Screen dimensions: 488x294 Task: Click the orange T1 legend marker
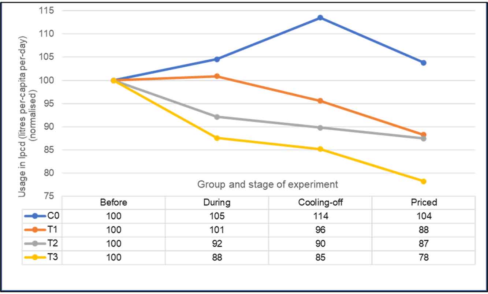[35, 230]
